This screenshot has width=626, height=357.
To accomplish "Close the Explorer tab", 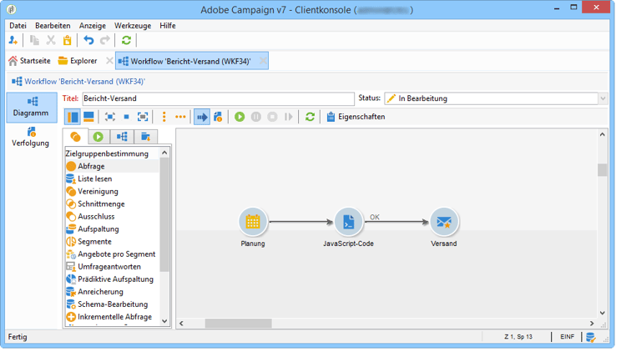I will pos(109,61).
